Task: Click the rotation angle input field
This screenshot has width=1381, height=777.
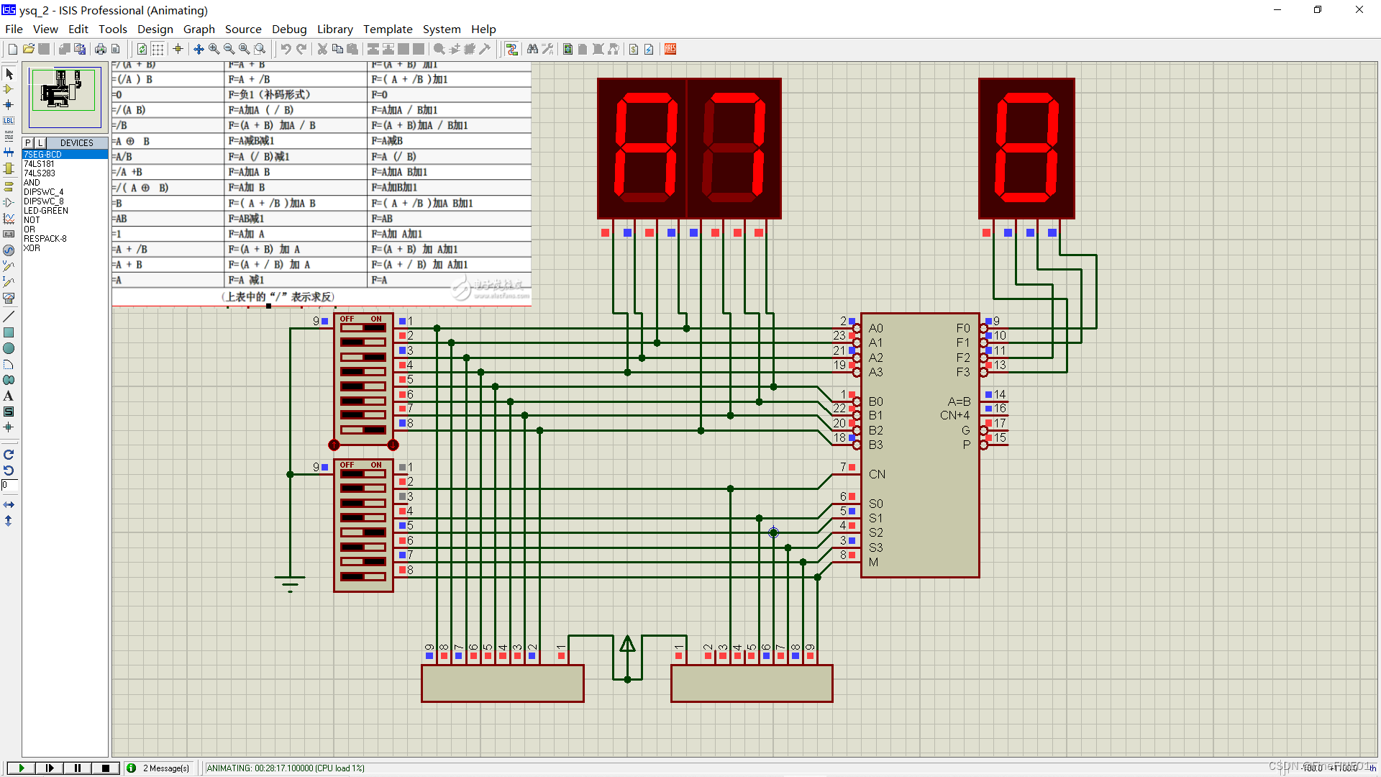Action: [x=9, y=486]
